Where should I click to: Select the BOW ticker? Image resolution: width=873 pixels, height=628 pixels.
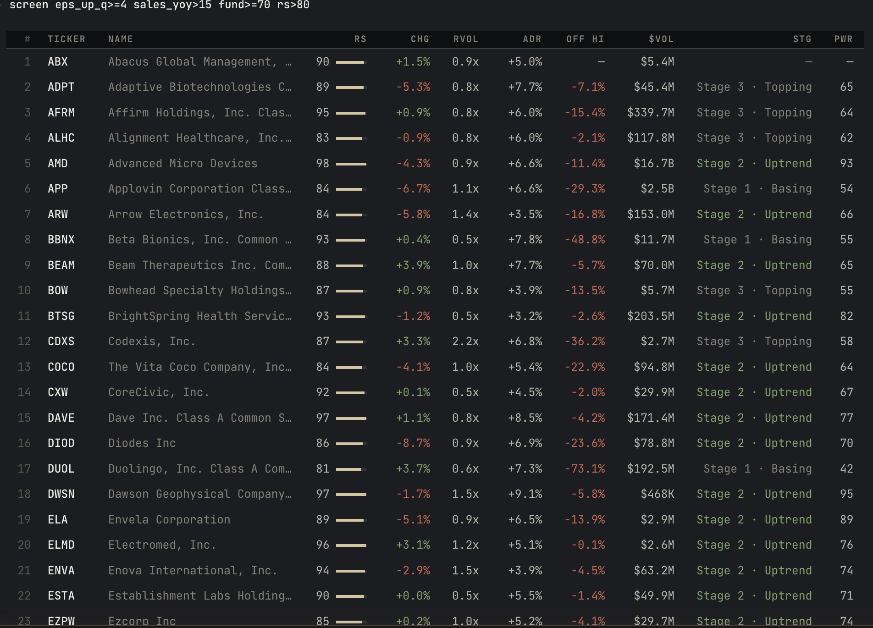58,291
